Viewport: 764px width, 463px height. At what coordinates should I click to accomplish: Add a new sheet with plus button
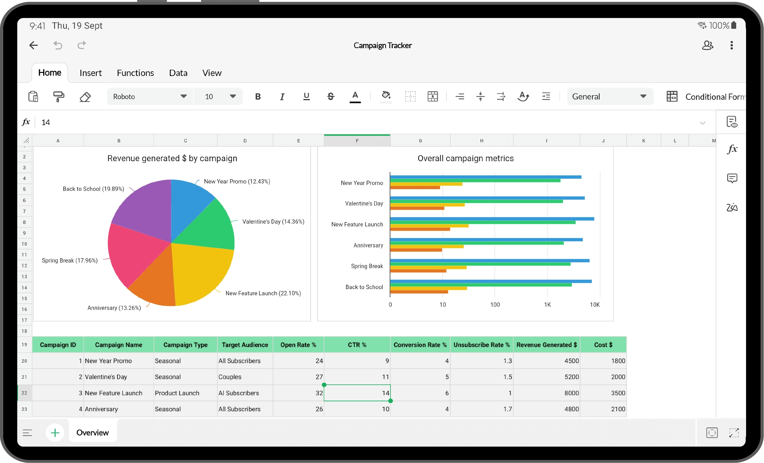coord(55,433)
